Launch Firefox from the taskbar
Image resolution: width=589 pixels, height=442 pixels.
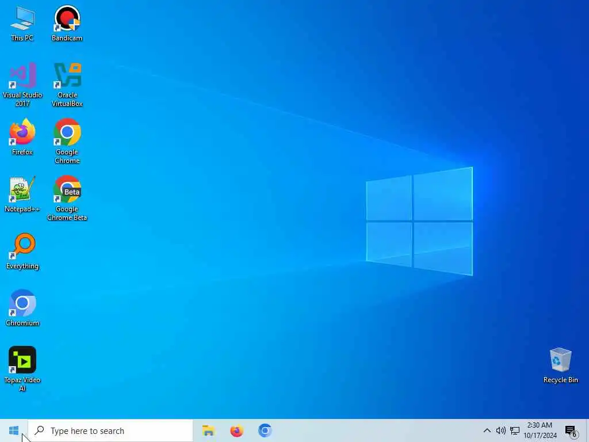click(236, 430)
